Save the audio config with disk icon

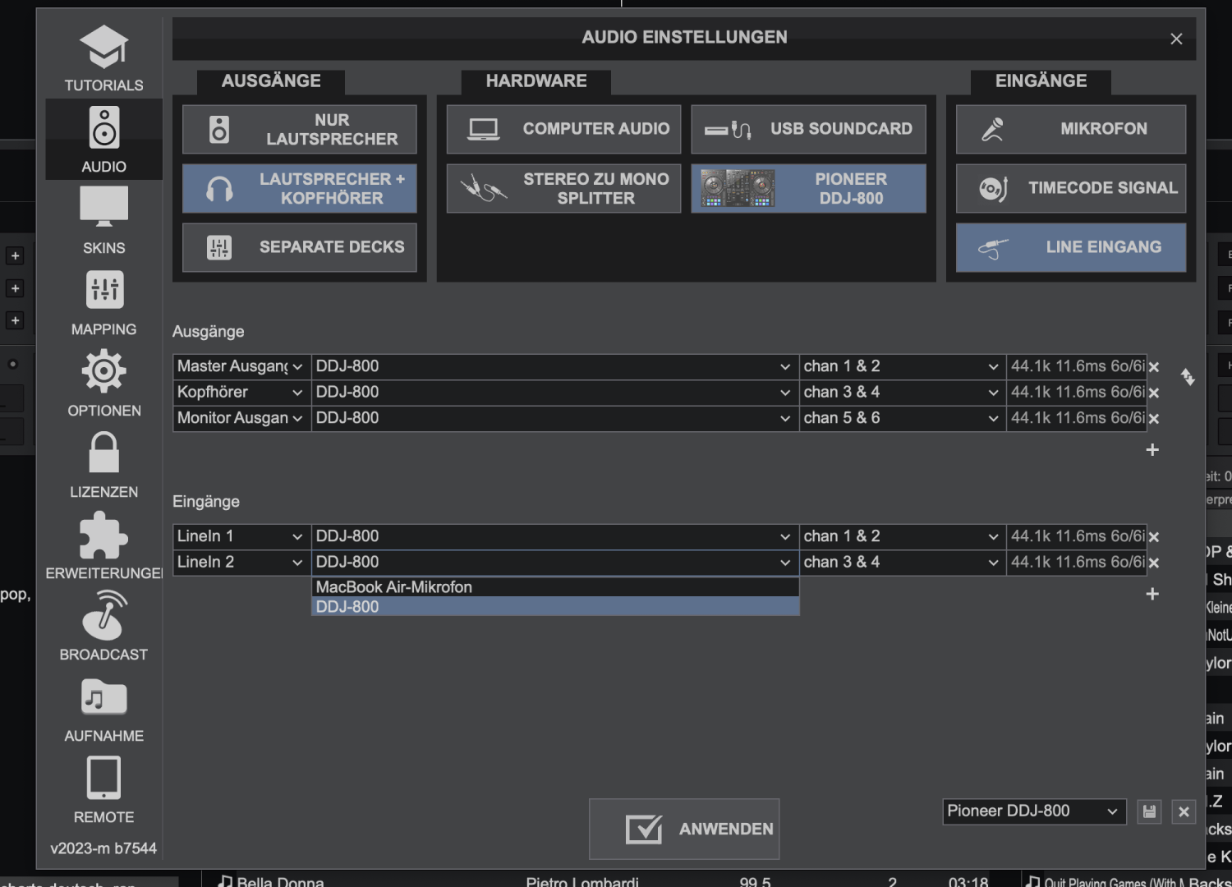pyautogui.click(x=1149, y=811)
